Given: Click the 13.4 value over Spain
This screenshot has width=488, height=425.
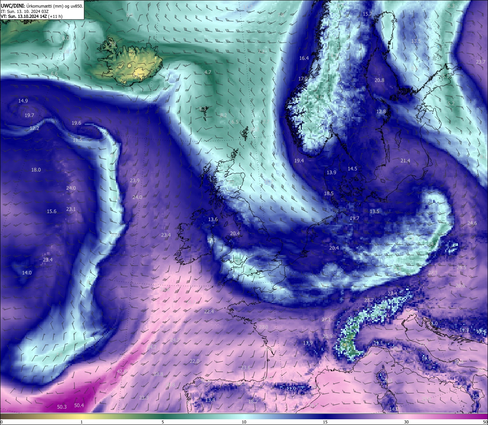Looking at the screenshot, I should click(210, 400).
